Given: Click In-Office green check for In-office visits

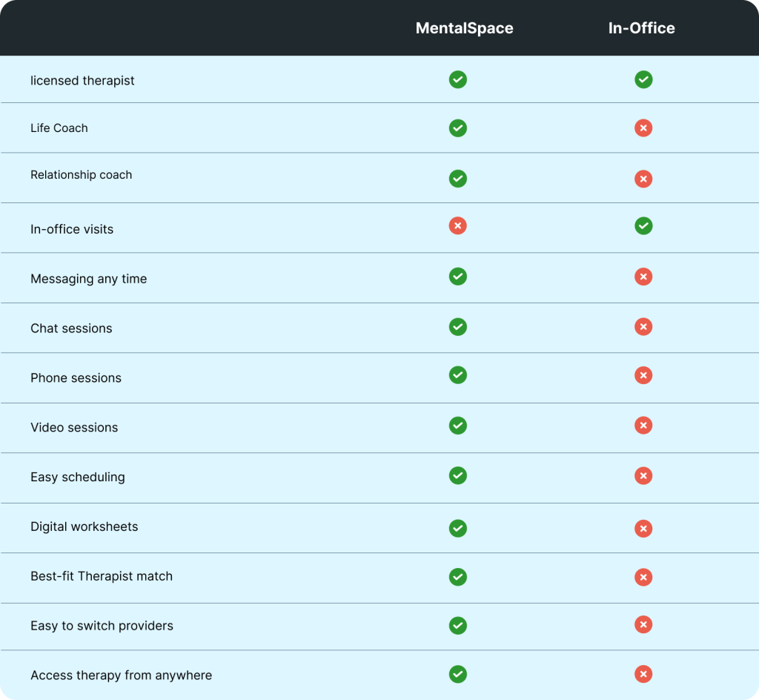Looking at the screenshot, I should tap(643, 225).
